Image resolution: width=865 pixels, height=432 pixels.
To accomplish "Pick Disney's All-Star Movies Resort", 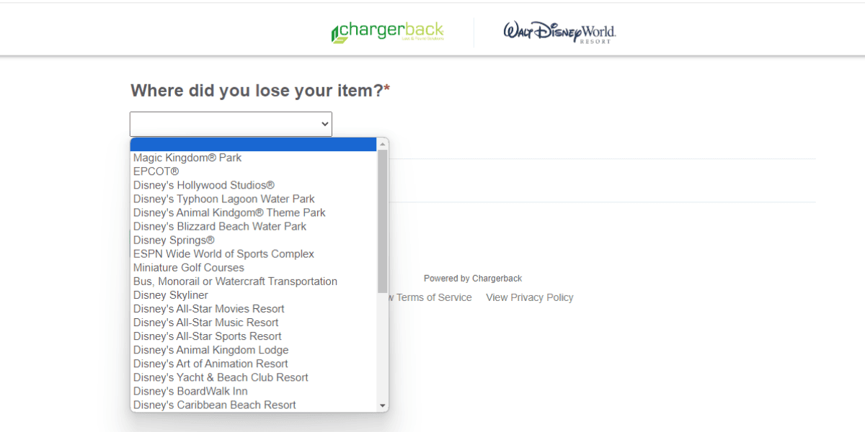I will pos(254,309).
